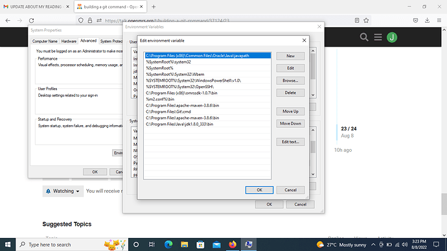This screenshot has height=251, width=447.
Task: Select the Oracle Java javapath entry
Action: 208,56
